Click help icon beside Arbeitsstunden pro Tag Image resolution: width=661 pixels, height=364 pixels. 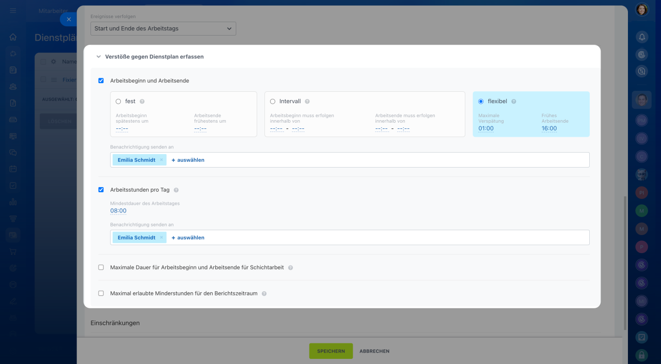(x=176, y=190)
